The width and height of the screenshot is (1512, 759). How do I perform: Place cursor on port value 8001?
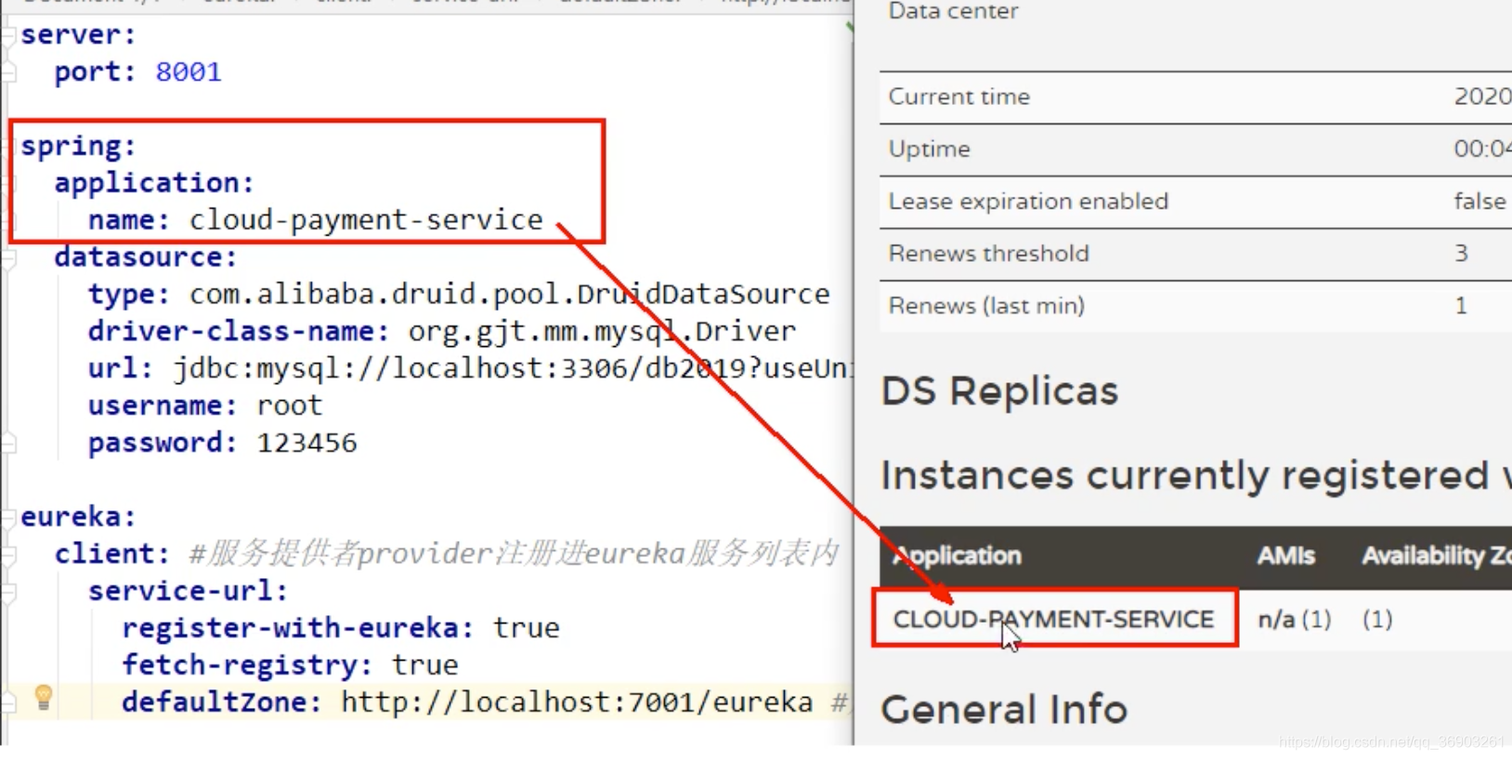[189, 72]
